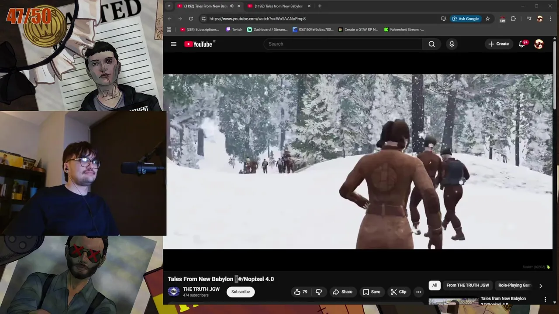This screenshot has width=559, height=314.
Task: Open YouTube notifications bell
Action: [522, 44]
